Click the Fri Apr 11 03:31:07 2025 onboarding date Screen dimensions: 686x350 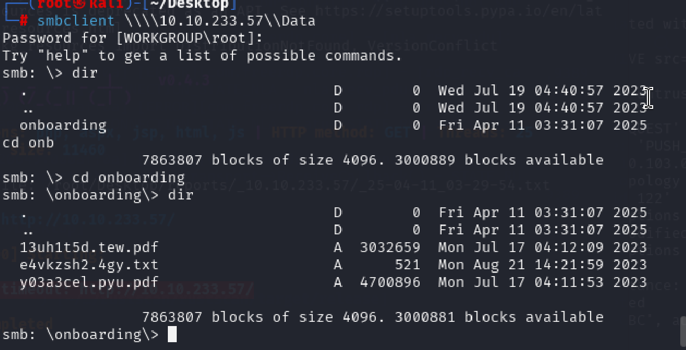543,125
